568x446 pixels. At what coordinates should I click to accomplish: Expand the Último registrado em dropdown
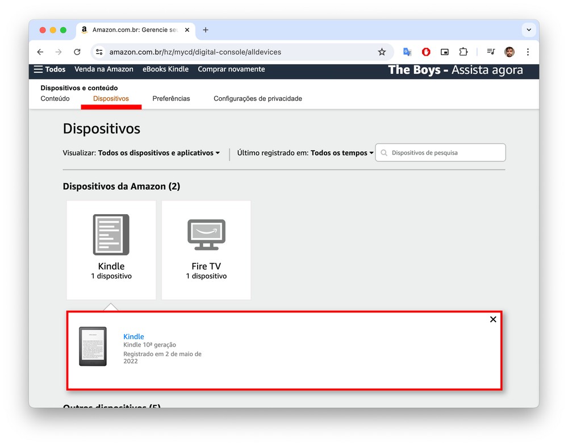[x=341, y=153]
